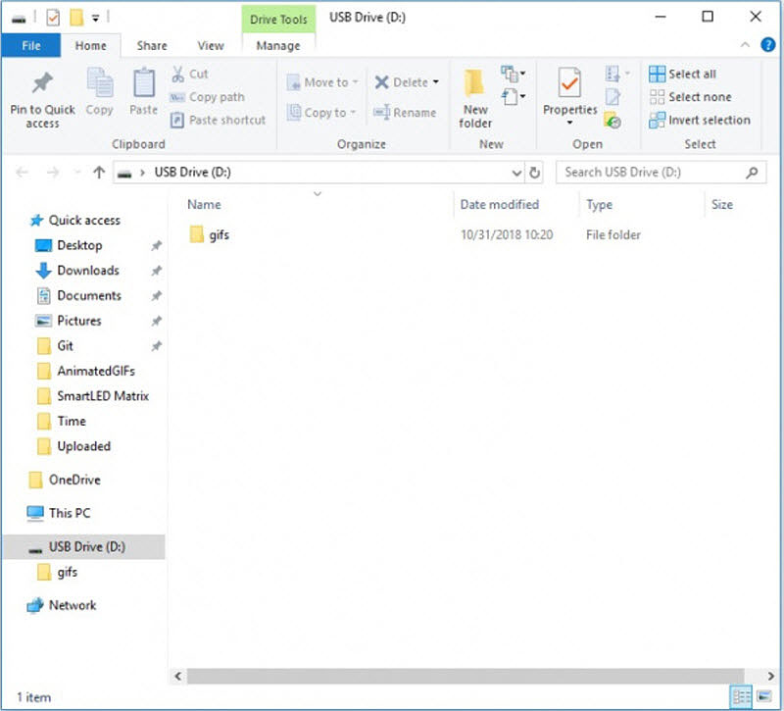Image resolution: width=784 pixels, height=711 pixels.
Task: Switch to large icons view in status bar
Action: coord(762,697)
